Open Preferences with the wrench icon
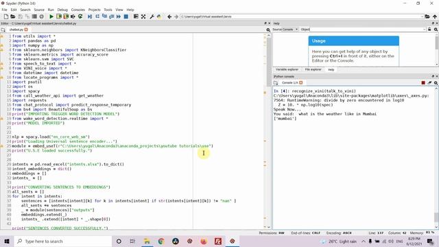 pyautogui.click(x=152, y=16)
